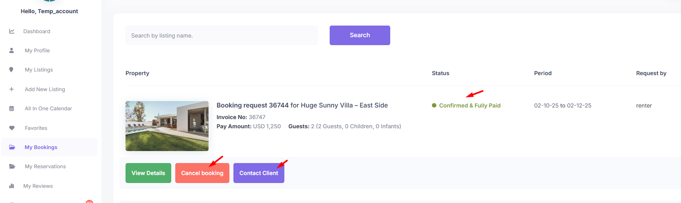Click the My Profile person icon
Viewport: 681px width, 203px height.
click(x=12, y=50)
